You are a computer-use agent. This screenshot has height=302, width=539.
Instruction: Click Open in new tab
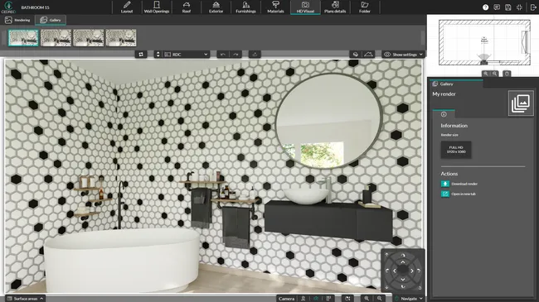[x=459, y=194]
